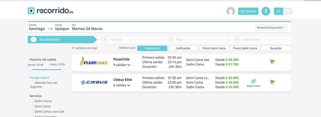
Task: Click Cikbus last departure 23:00 pm
Action: 175,83
